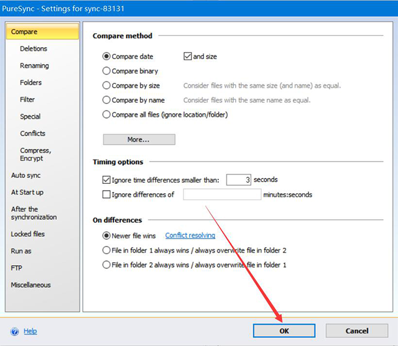This screenshot has width=398, height=346.
Task: Click the Cancel button
Action: (x=357, y=331)
